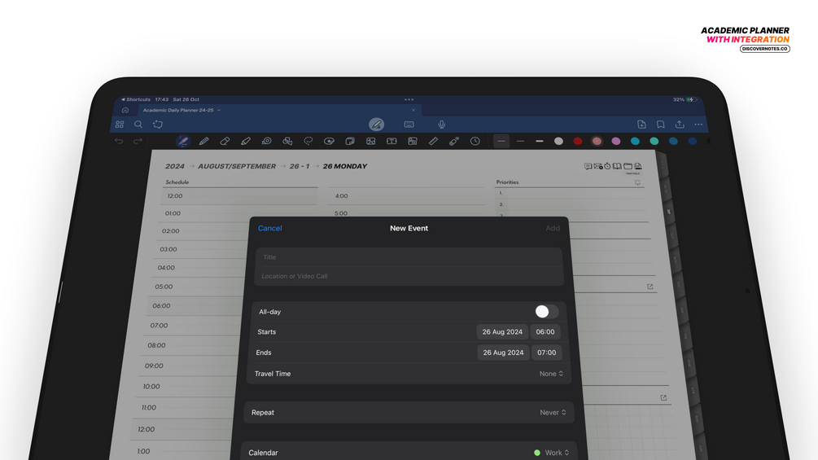
Task: Jump to the FEB side tab
Action: (x=685, y=336)
